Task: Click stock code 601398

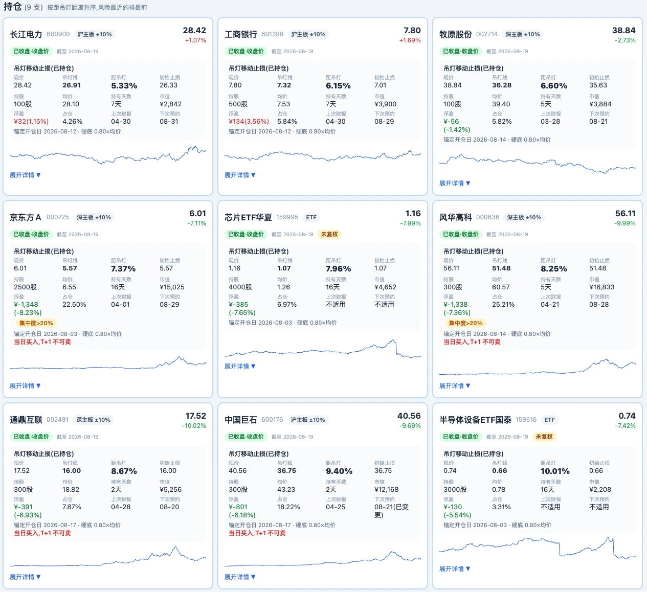Action: pyautogui.click(x=273, y=34)
